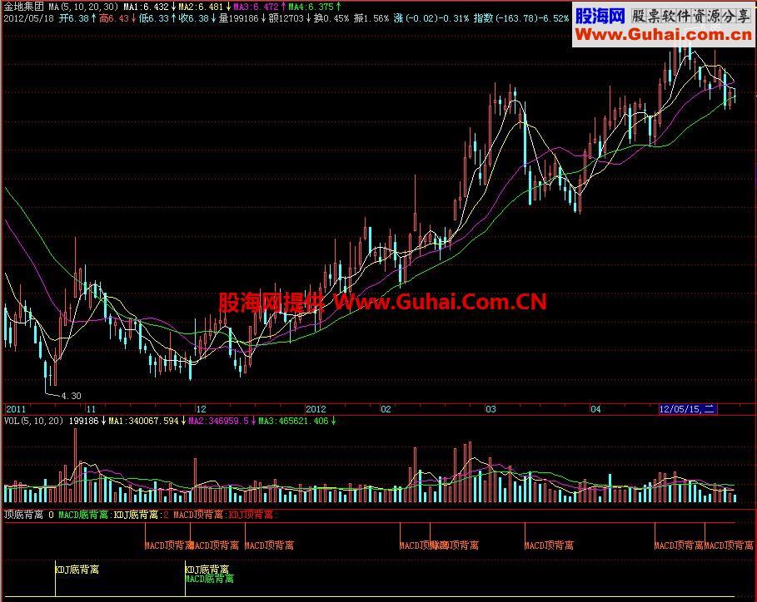
Task: Open the 股海网 logo in top corner
Action: tap(600, 16)
